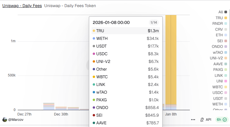Toggle RNDR series visibility in legend
The image size is (230, 127).
[220, 24]
